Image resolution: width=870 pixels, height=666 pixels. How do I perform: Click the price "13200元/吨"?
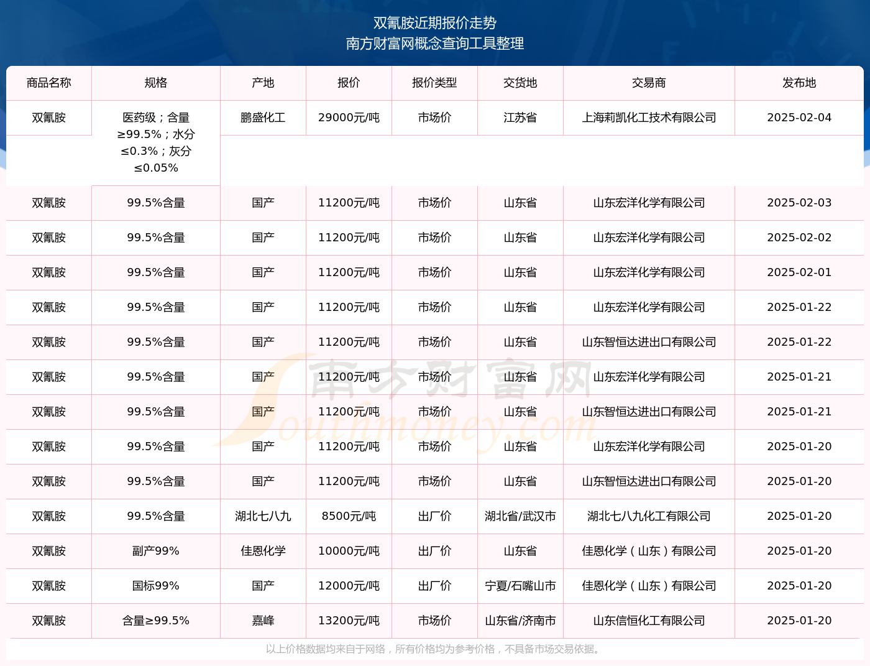349,621
